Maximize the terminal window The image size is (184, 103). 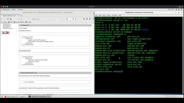click(179, 13)
